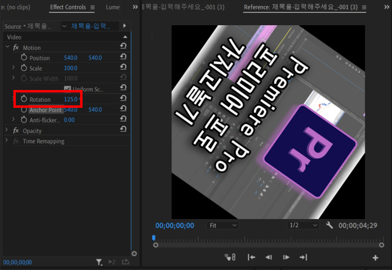The image size is (392, 270).
Task: Expand the Scale parameter
Action: (13, 67)
